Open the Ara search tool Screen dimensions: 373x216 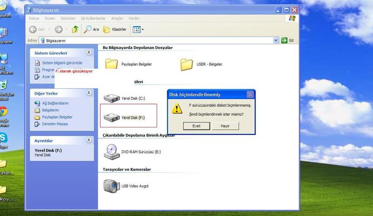[x=91, y=29]
